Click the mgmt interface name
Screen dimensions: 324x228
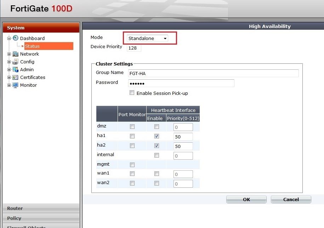click(103, 164)
